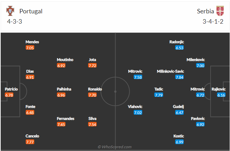Screen dimensions: 230x151
Task: Open the Serbia team name link
Action: [x=205, y=11]
